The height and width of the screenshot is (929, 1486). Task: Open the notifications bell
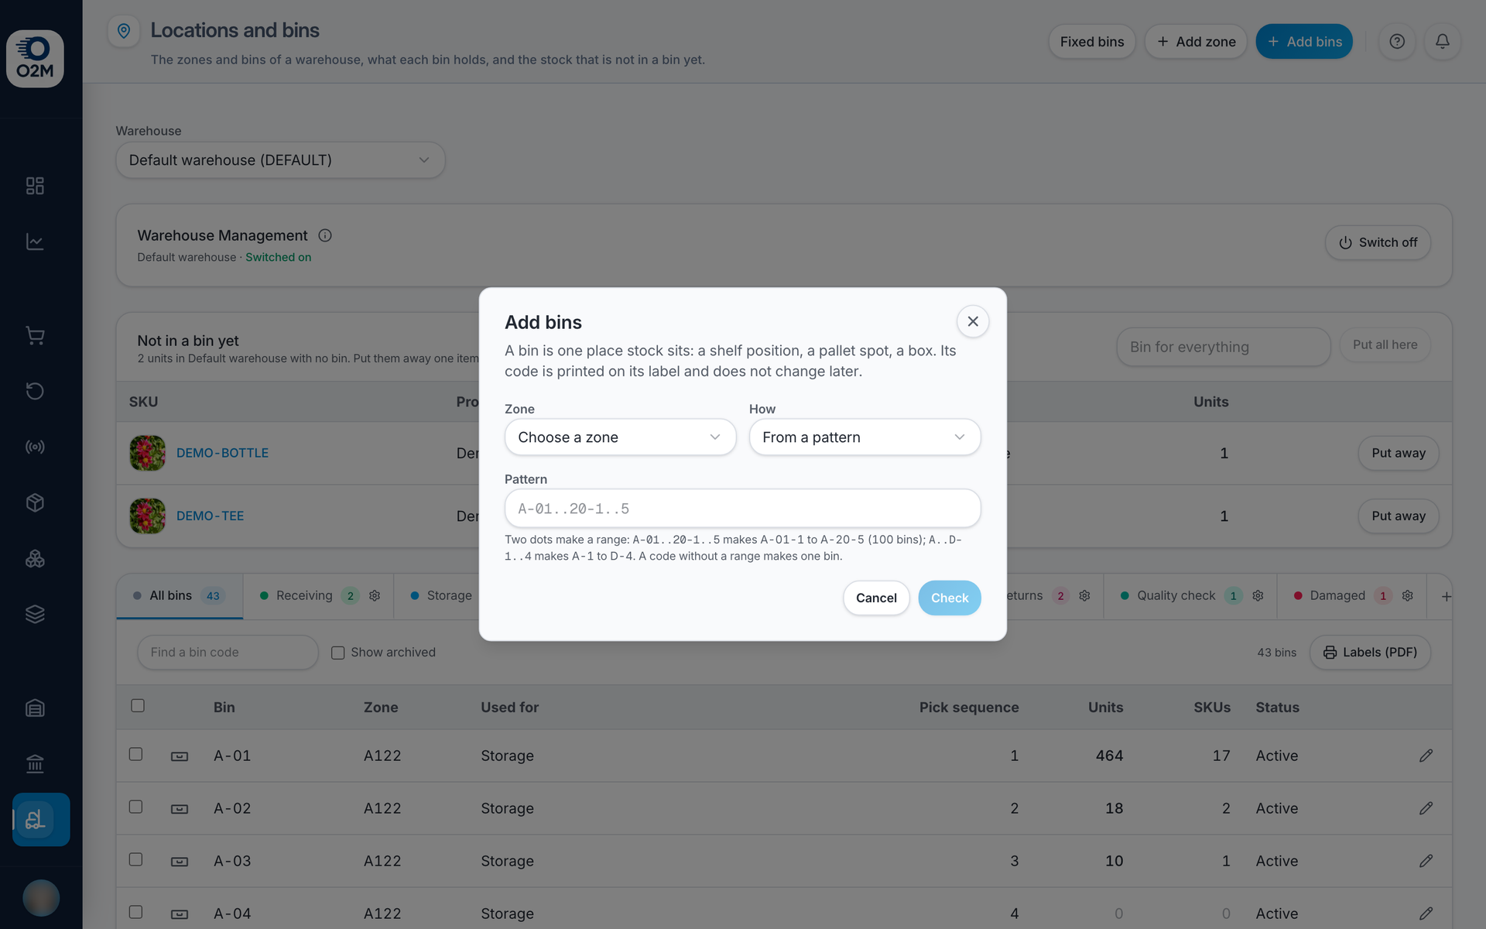(x=1443, y=42)
